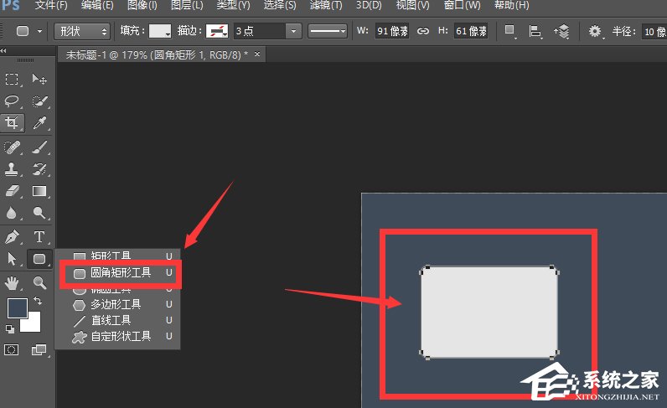Image resolution: width=667 pixels, height=408 pixels.
Task: Click the width W input field
Action: pyautogui.click(x=392, y=31)
